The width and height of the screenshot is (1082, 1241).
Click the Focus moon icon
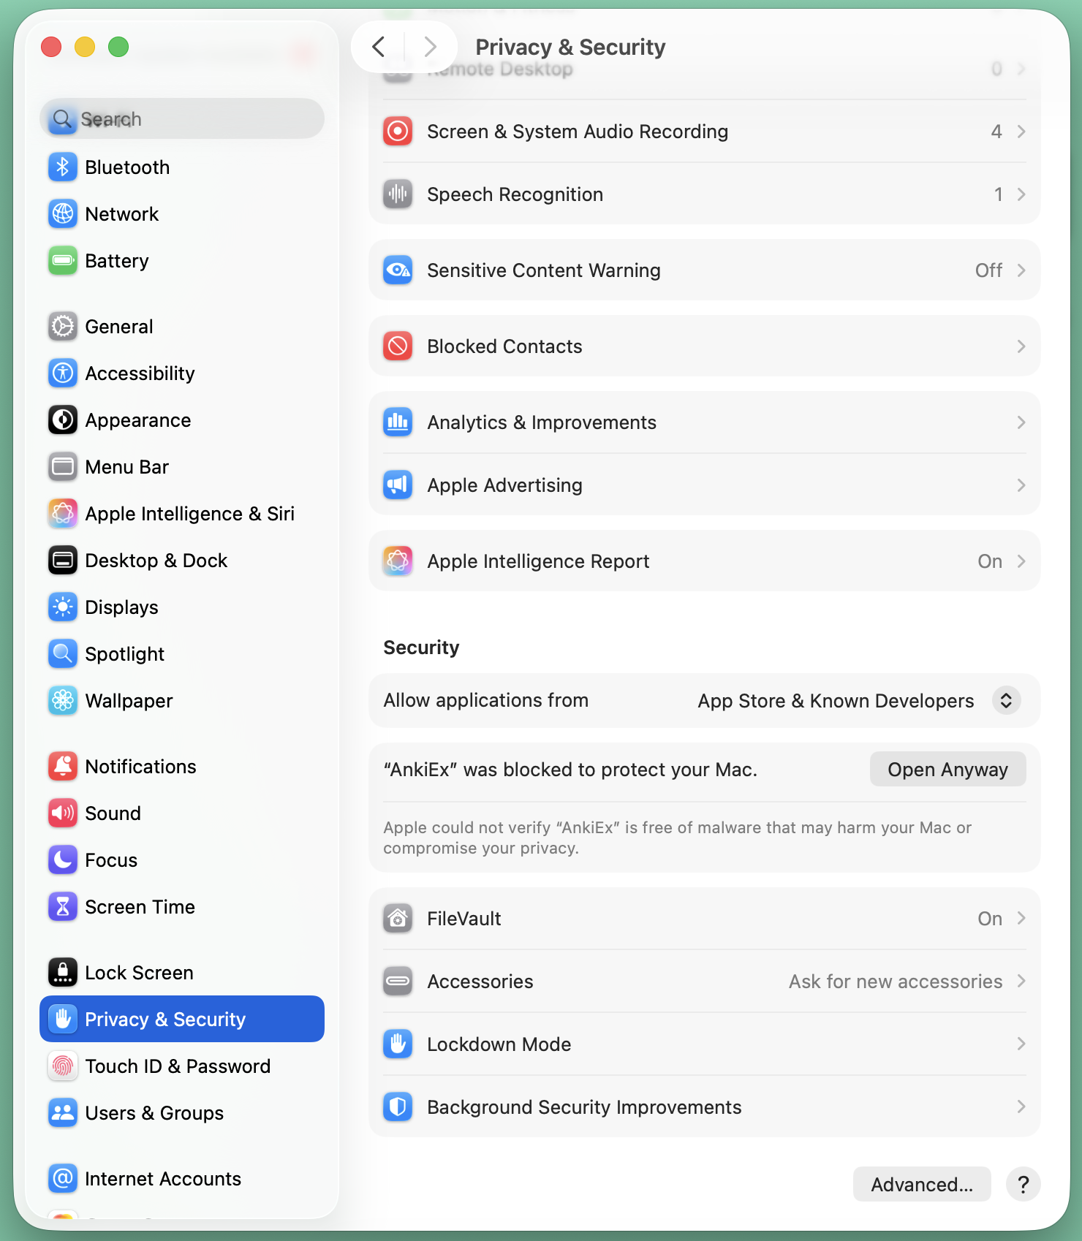click(63, 860)
